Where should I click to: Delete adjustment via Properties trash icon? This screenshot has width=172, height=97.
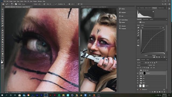click(x=164, y=57)
